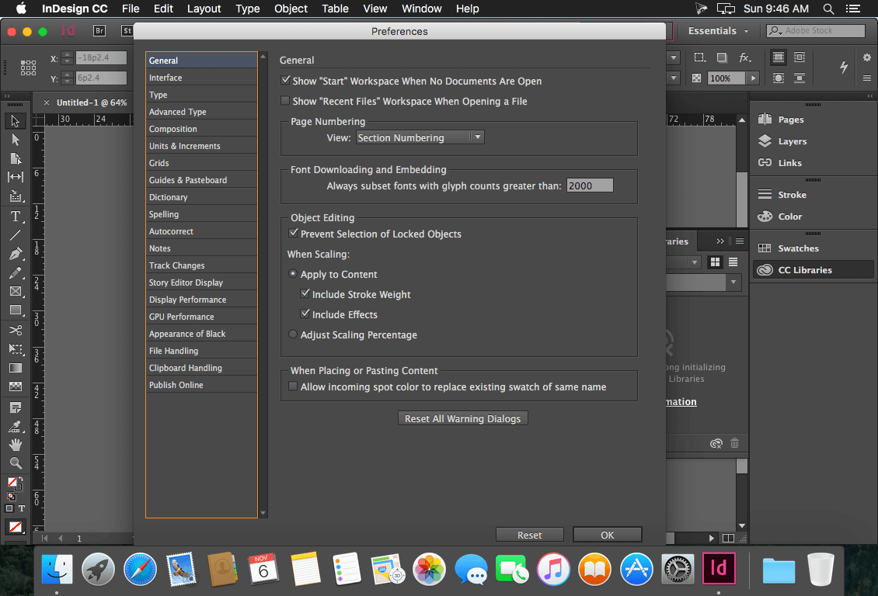Open the Layers panel

(x=793, y=141)
